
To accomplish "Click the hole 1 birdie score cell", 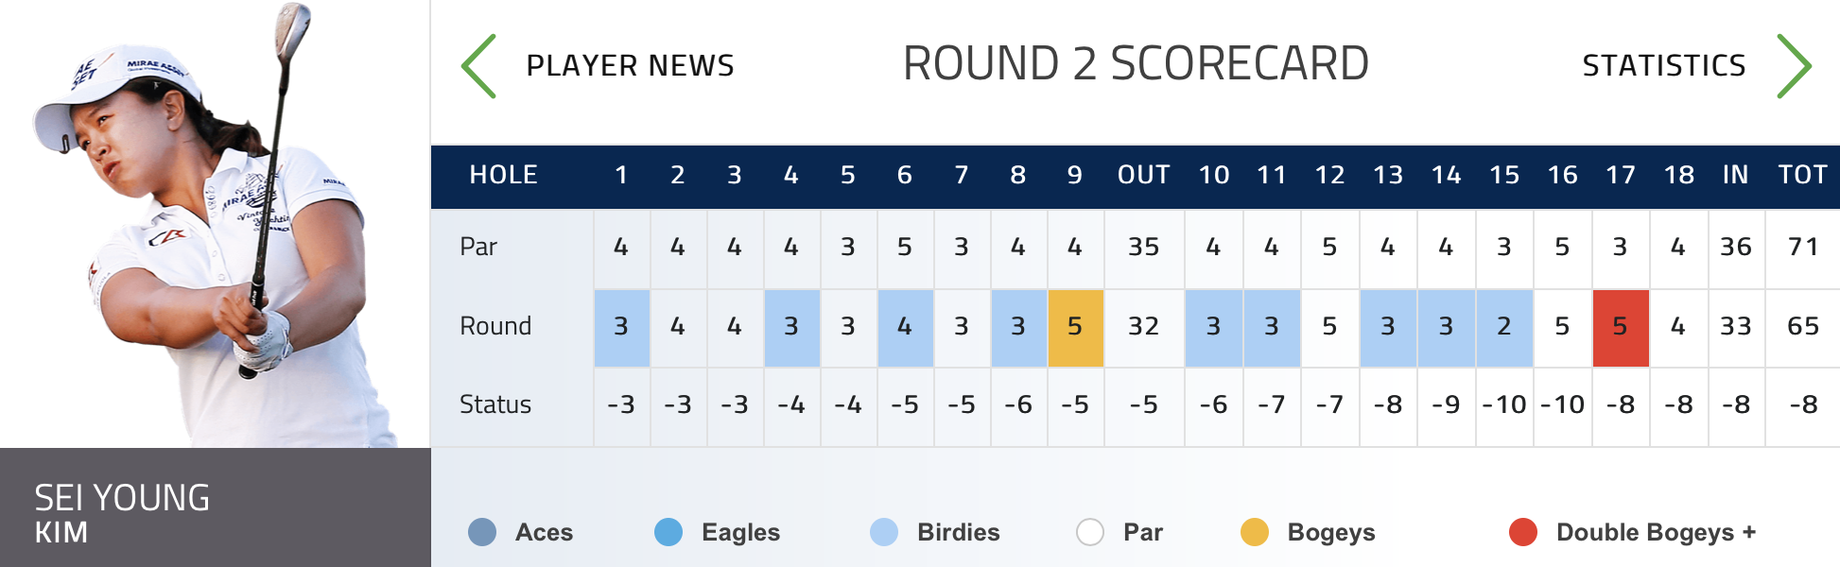I will (x=622, y=328).
